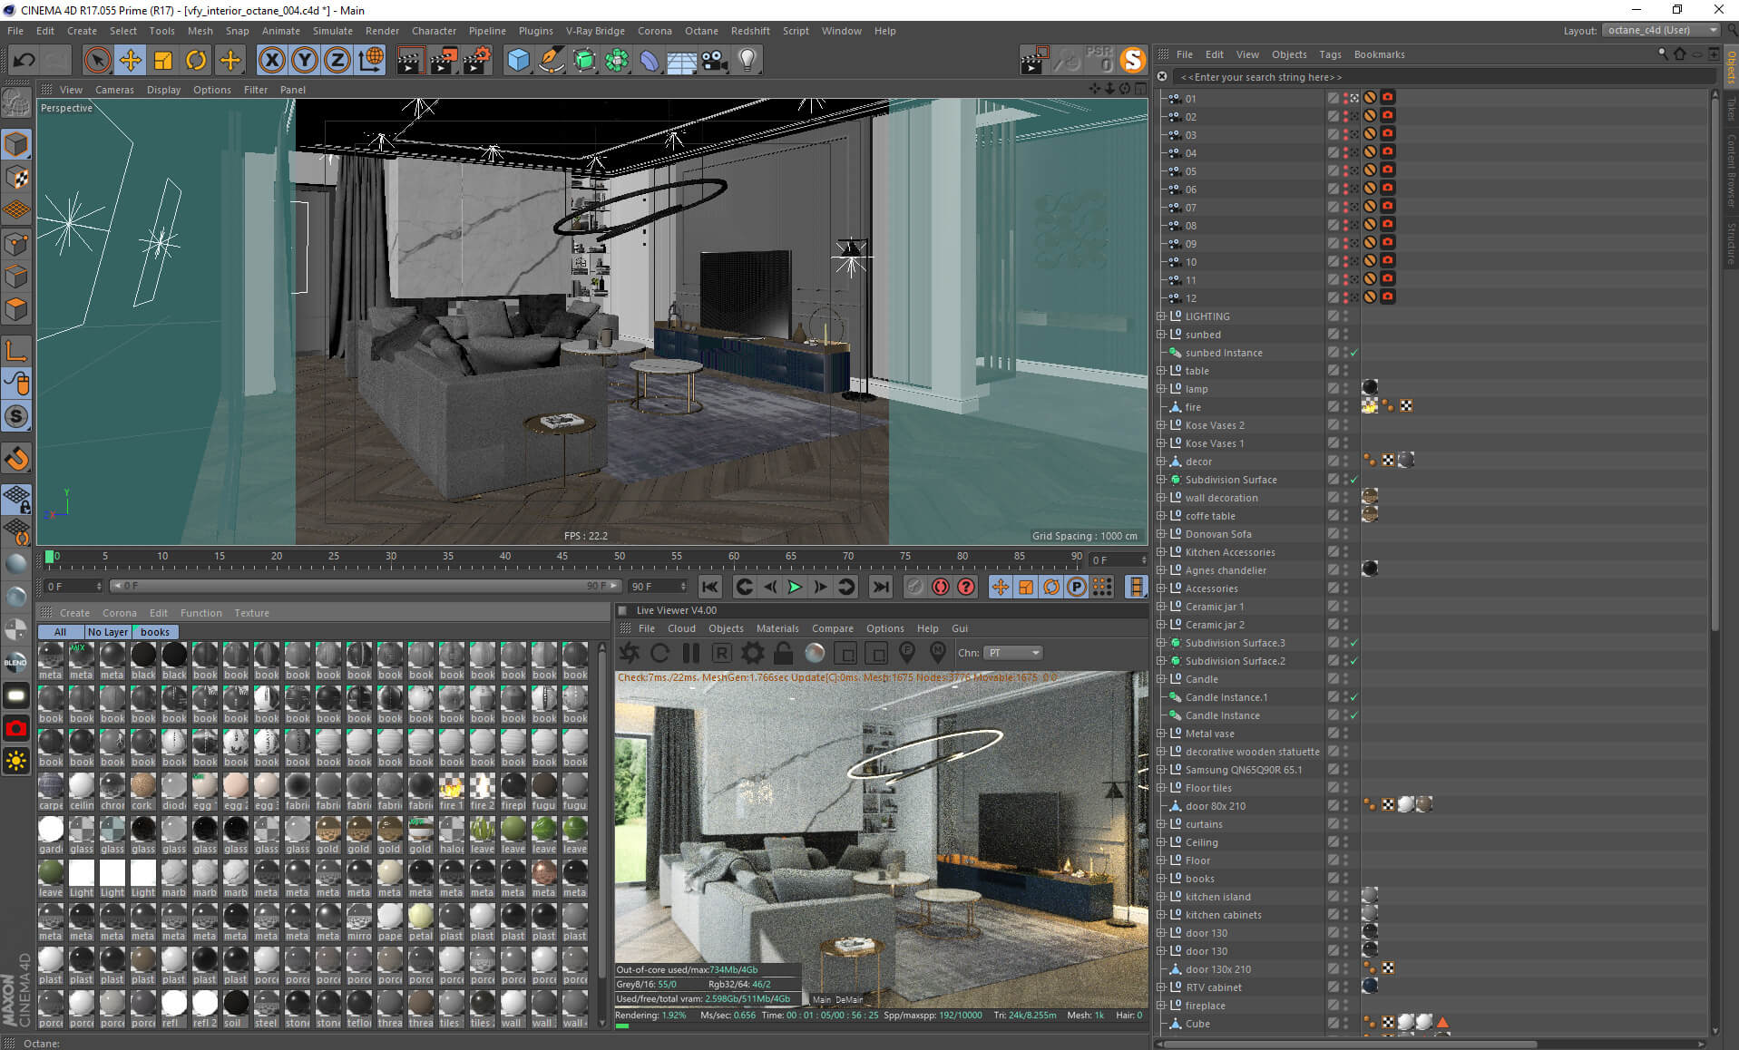Toggle X axis lock
The image size is (1739, 1050).
point(271,61)
